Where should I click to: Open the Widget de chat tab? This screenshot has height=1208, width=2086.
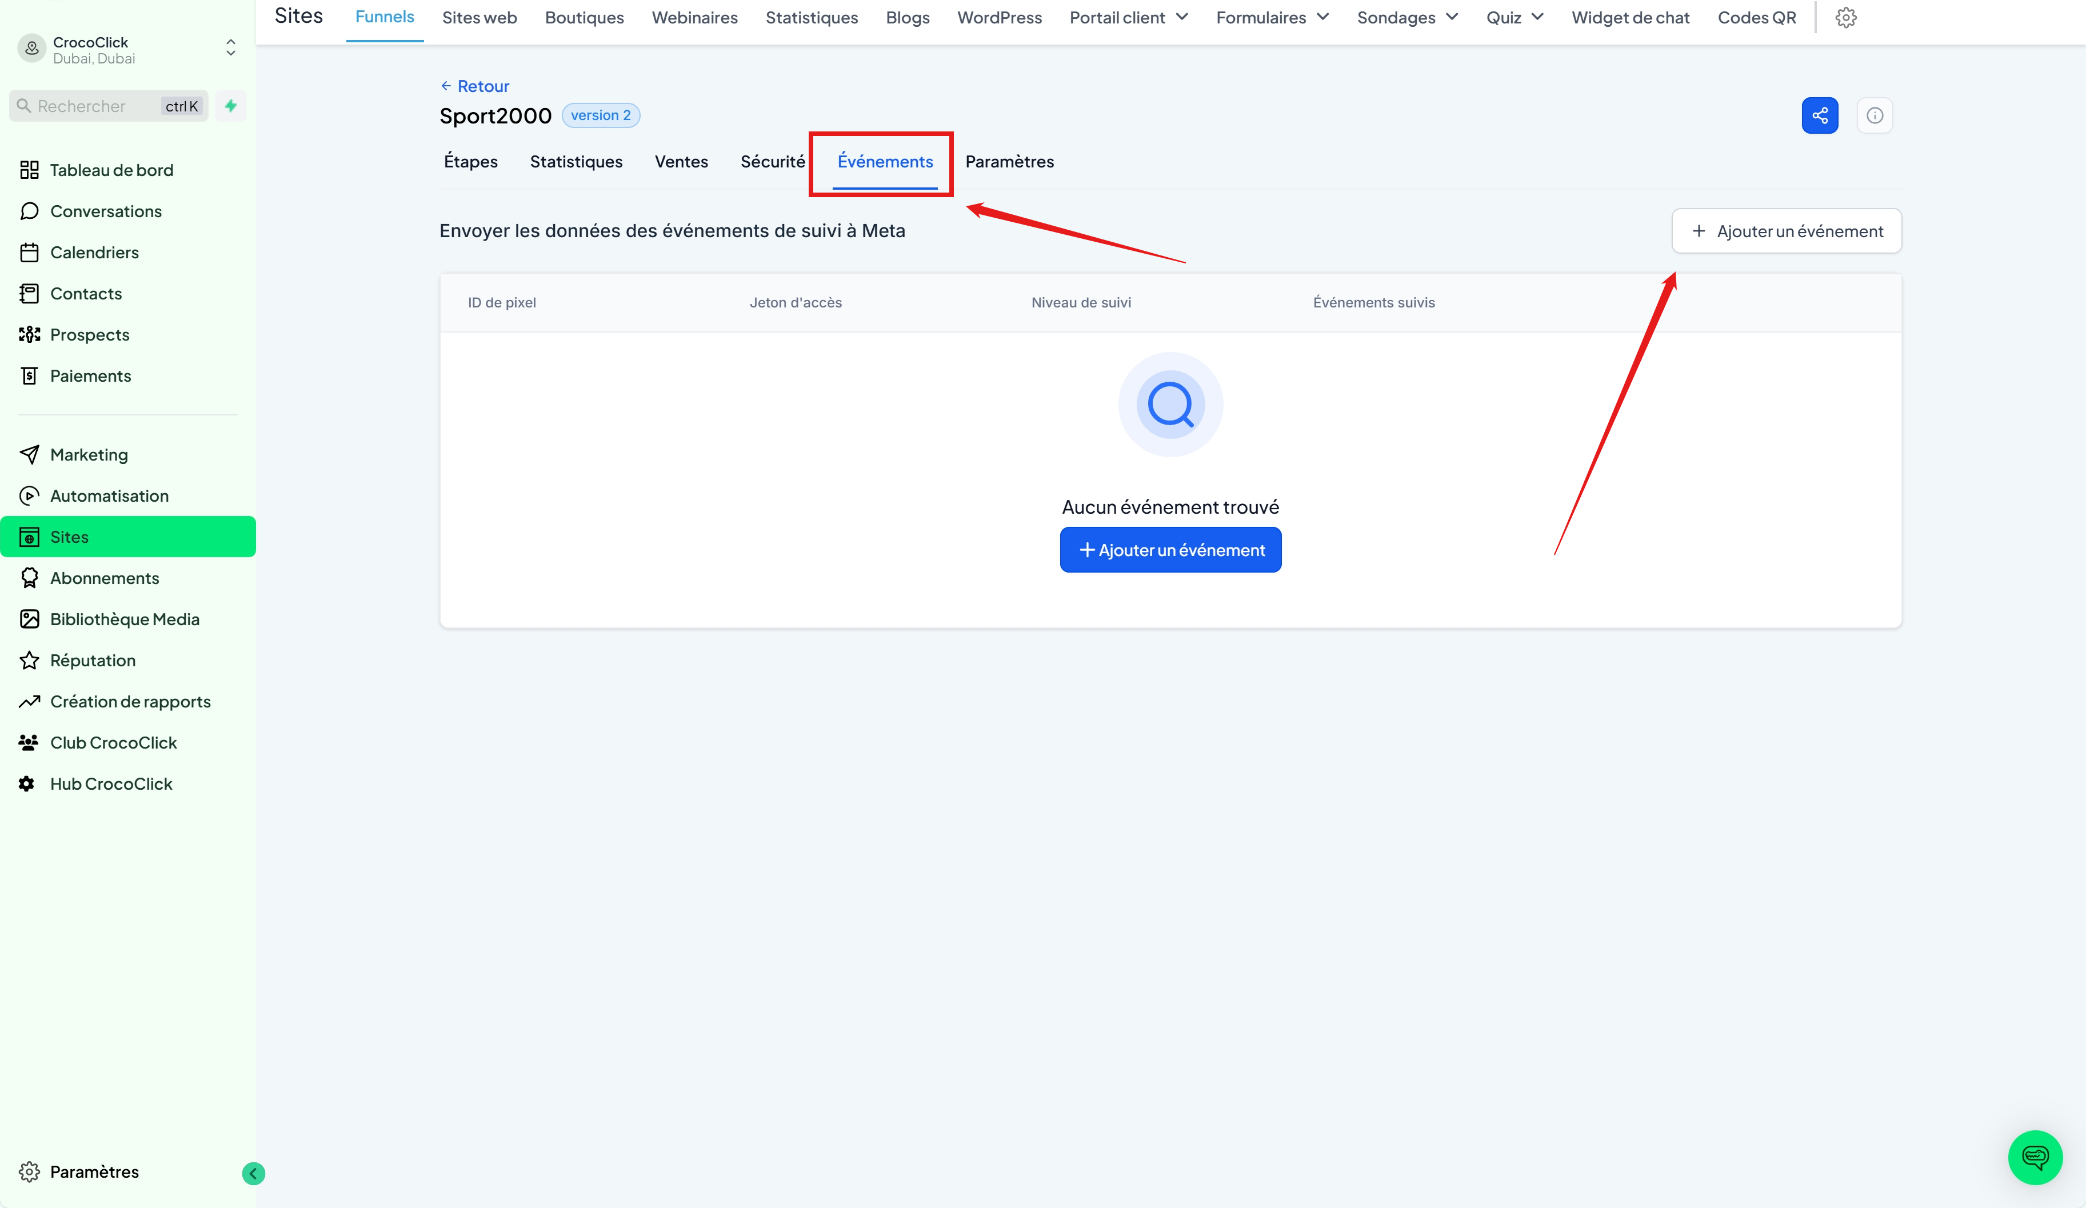coord(1630,17)
